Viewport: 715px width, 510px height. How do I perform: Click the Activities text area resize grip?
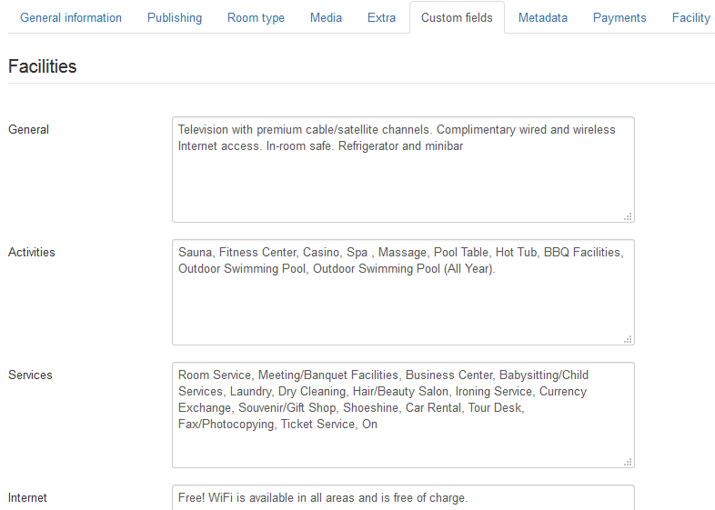[628, 339]
